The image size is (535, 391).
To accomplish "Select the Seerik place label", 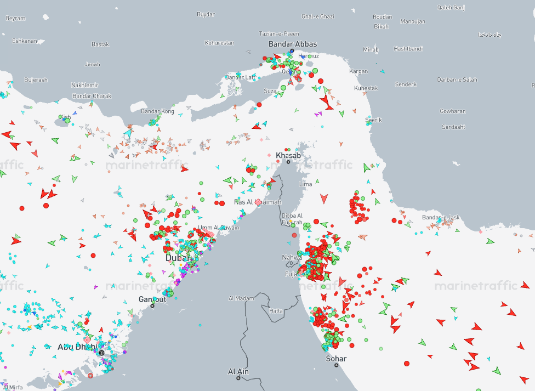I will pyautogui.click(x=374, y=120).
